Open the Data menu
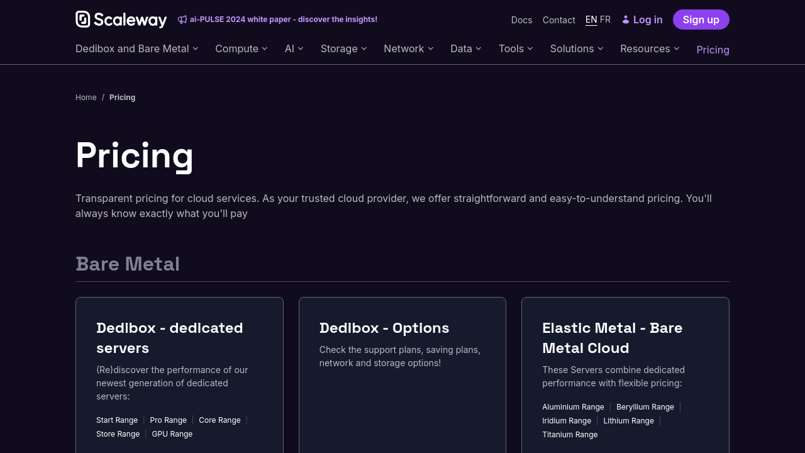The height and width of the screenshot is (453, 805). tap(465, 49)
